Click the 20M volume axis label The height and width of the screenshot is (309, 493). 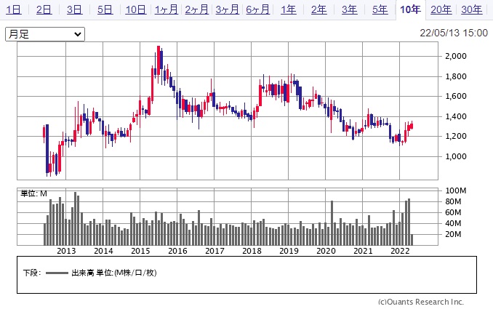tap(454, 234)
